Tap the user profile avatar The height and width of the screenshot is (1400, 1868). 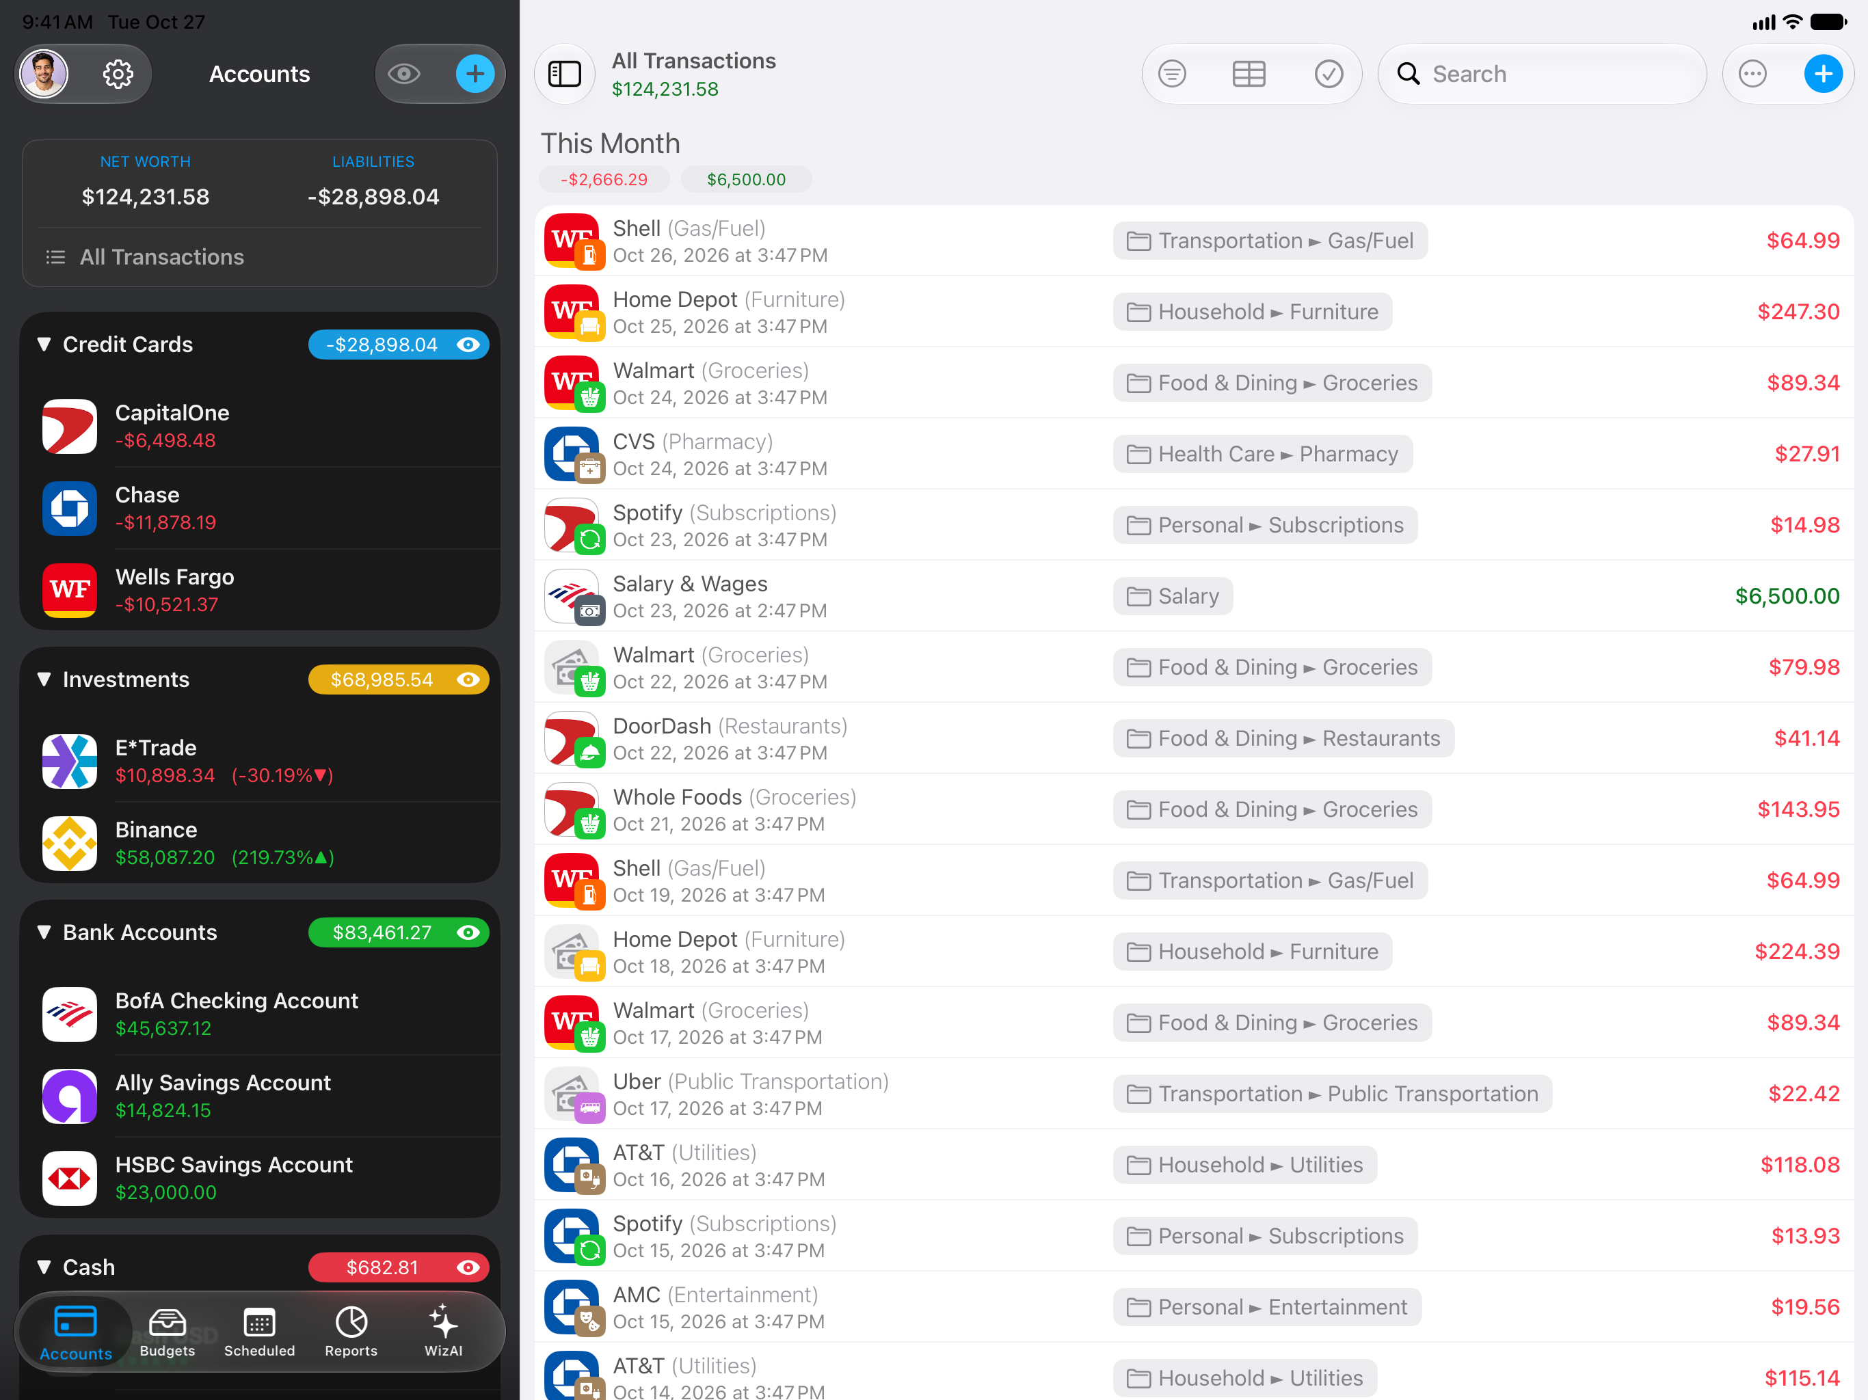[44, 75]
